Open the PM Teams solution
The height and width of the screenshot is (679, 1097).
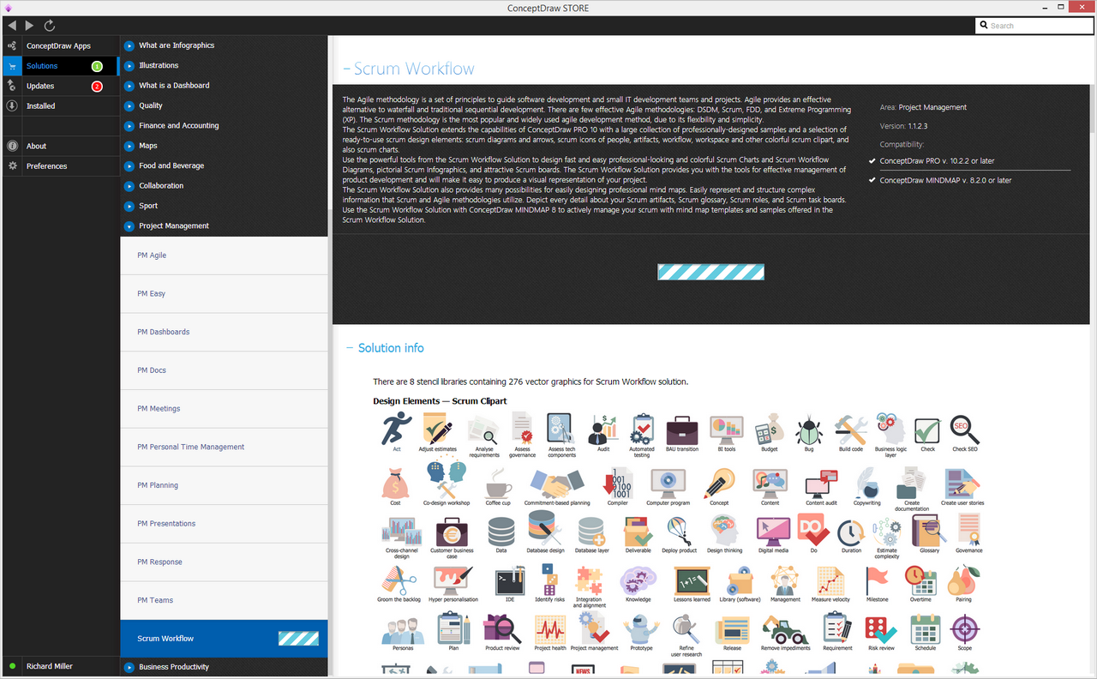(x=225, y=600)
